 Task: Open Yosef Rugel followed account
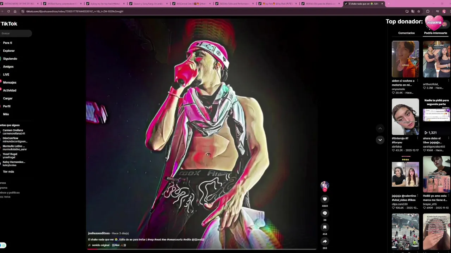[x=10, y=156]
